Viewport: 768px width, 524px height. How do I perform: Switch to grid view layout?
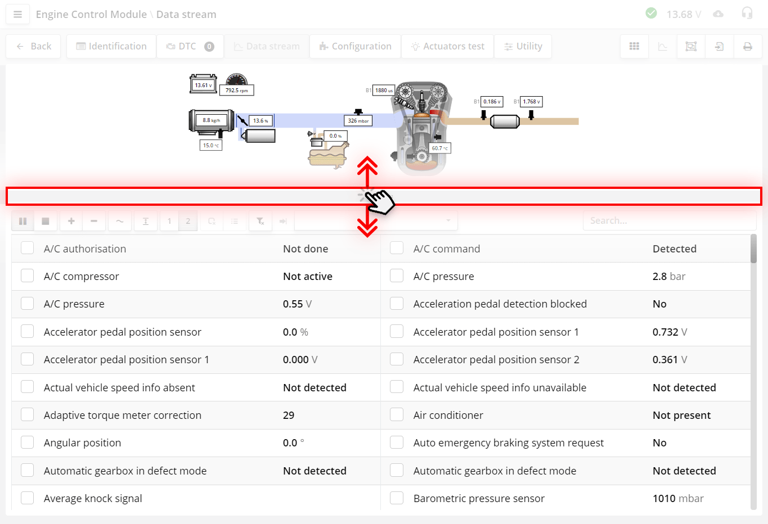tap(634, 47)
